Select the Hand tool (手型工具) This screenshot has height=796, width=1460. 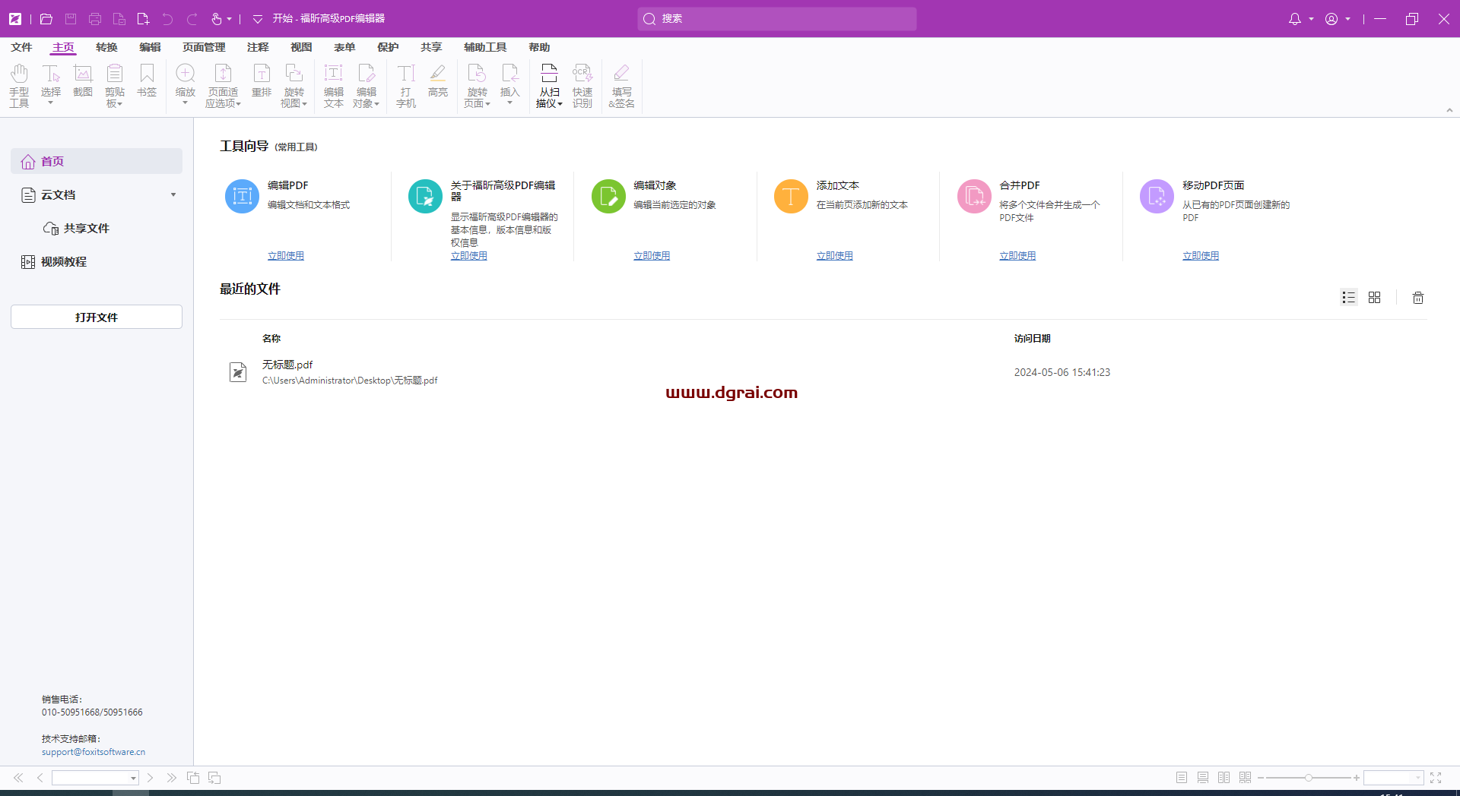[19, 85]
